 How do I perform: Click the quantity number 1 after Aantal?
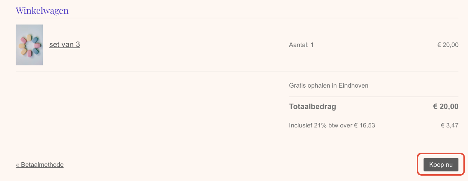point(312,45)
